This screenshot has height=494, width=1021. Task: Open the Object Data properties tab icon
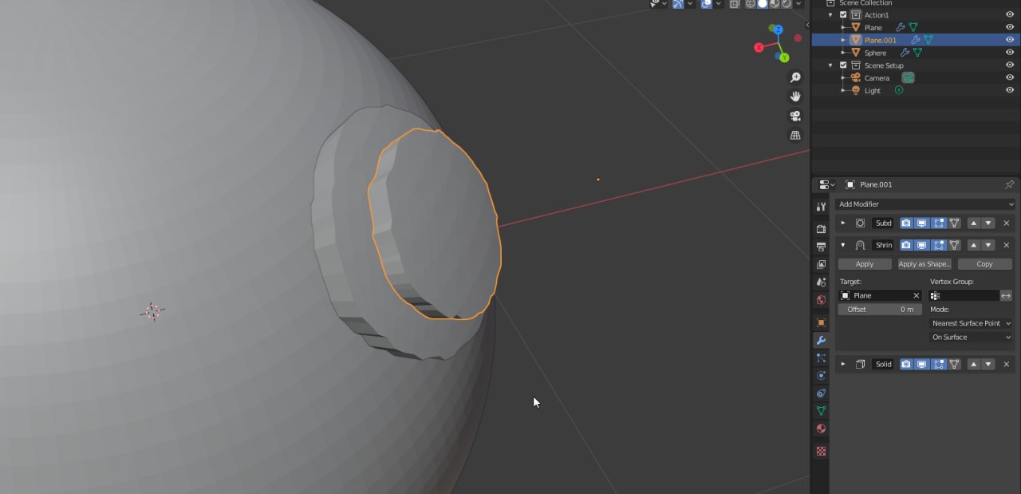[821, 411]
